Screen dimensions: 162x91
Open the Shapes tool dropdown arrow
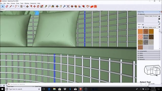pyautogui.click(x=24, y=6)
